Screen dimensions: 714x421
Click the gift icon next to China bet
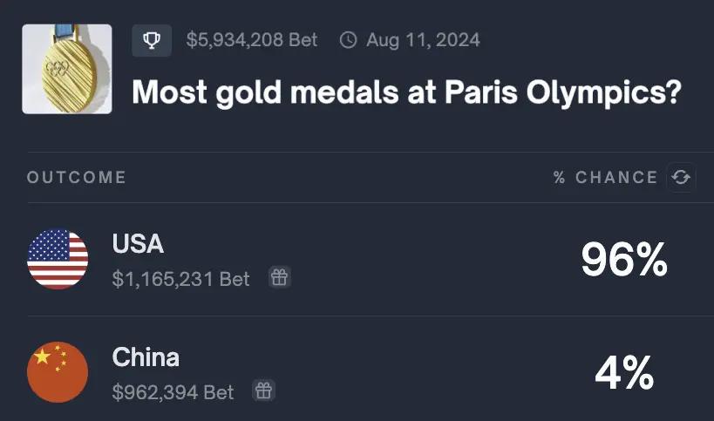263,391
